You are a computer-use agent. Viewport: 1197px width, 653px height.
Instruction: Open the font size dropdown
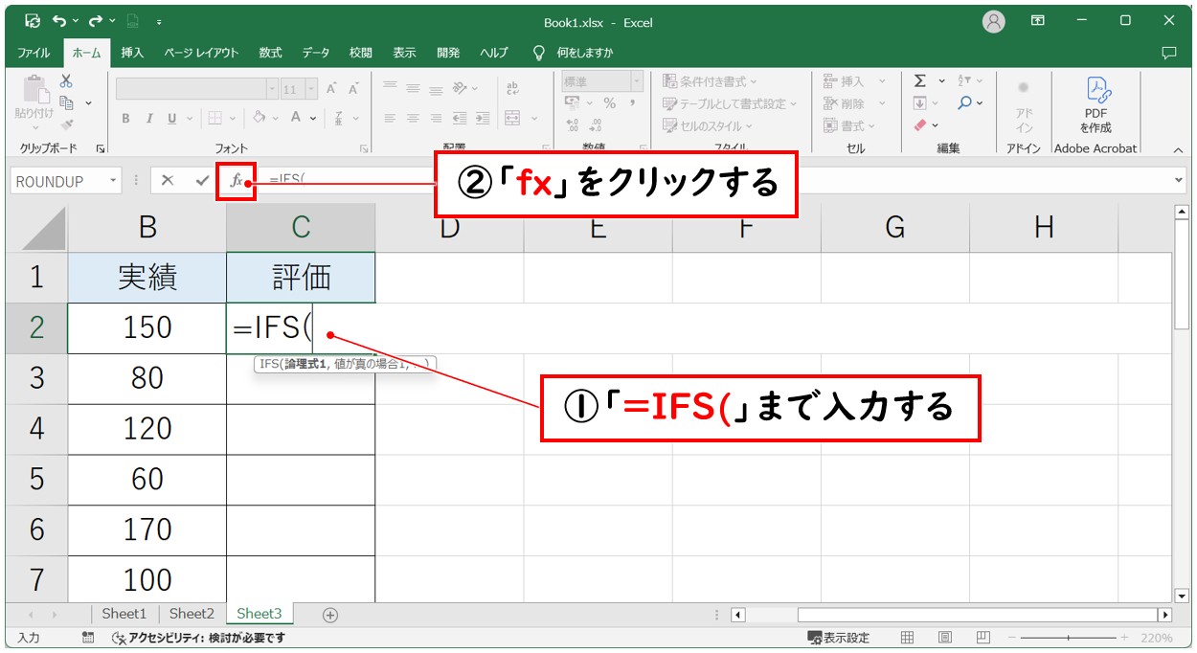click(x=312, y=89)
